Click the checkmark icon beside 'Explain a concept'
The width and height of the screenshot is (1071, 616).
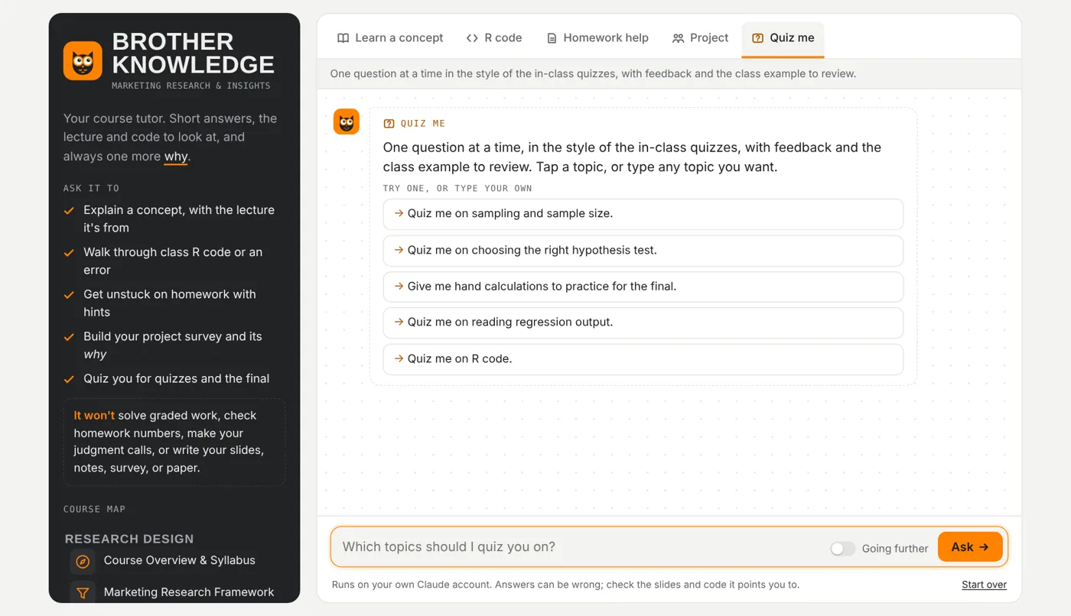(70, 211)
